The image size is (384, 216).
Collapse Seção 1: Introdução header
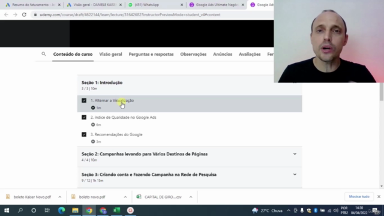[x=190, y=85]
